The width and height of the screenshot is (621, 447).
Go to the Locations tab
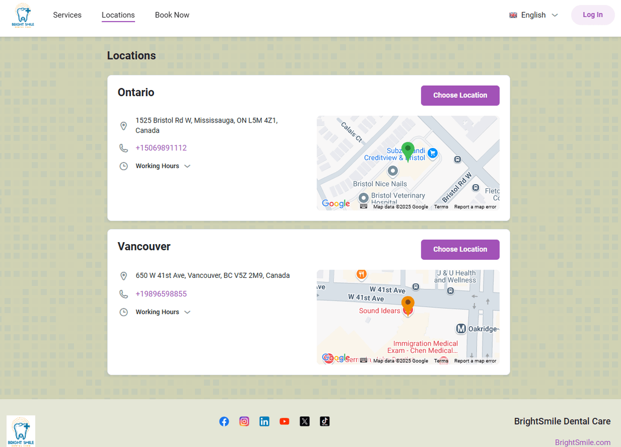click(x=118, y=15)
